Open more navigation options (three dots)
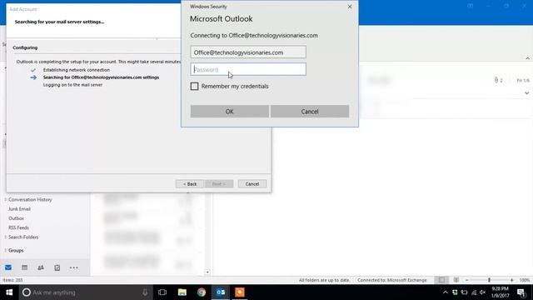The height and width of the screenshot is (300, 533). coord(74,268)
